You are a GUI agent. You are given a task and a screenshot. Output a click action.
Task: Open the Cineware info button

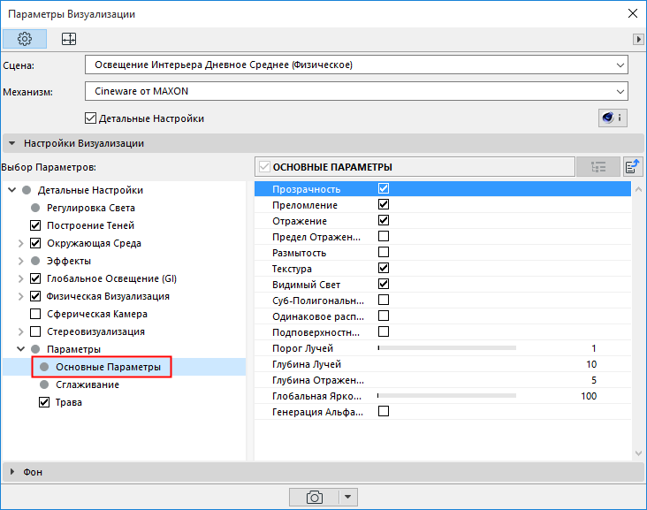coord(613,118)
